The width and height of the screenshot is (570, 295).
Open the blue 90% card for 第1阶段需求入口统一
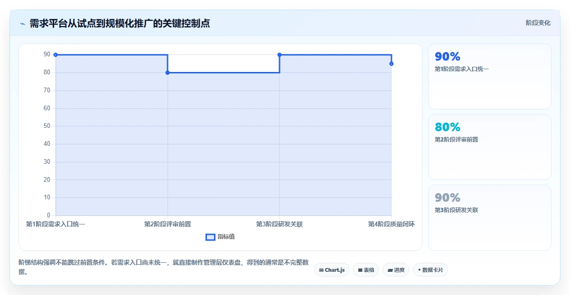pos(490,77)
